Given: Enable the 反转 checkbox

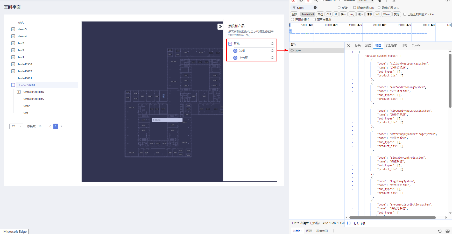Looking at the screenshot, I should (x=339, y=8).
